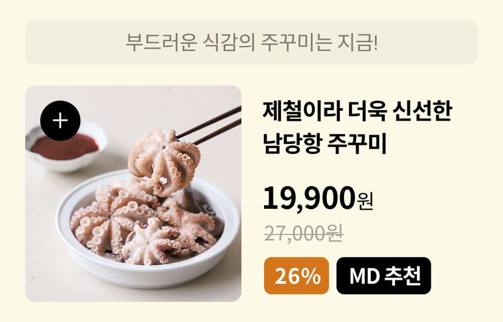Click the brown chopsticks in the photo
Viewport: 503px width, 322px height.
pos(209,125)
